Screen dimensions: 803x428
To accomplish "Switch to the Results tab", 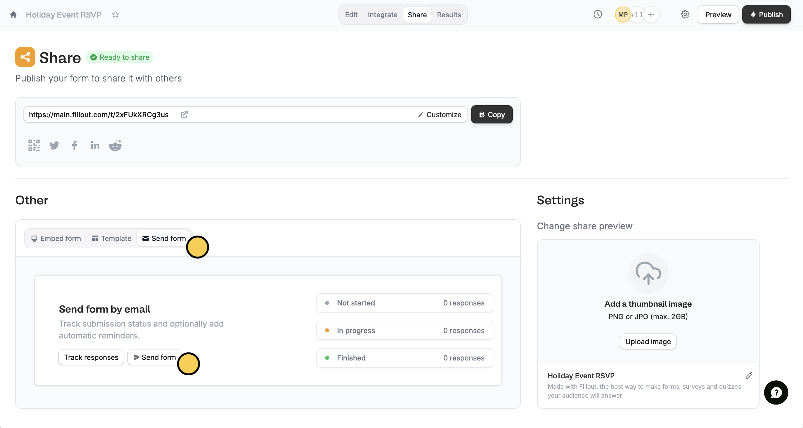I will coord(448,15).
